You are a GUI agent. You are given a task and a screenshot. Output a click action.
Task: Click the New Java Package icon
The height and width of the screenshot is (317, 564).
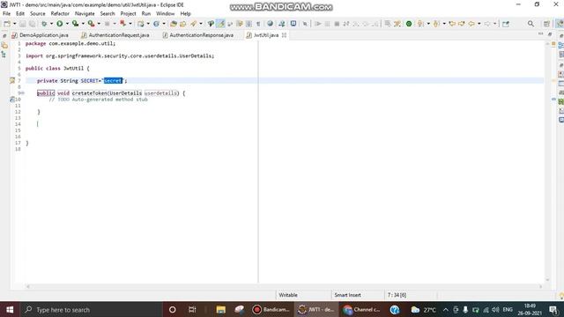point(141,24)
